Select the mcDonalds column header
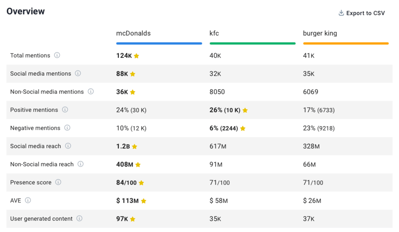Screen dimensions: 399x232 pyautogui.click(x=133, y=33)
